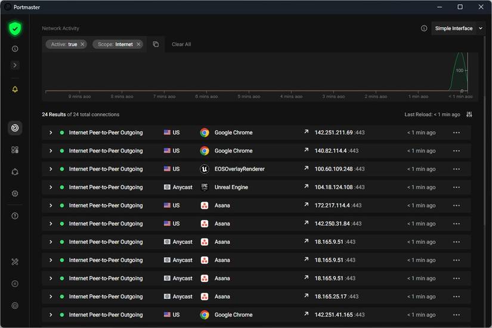
Task: Expand the sidebar with the arrow icon
Action: (x=15, y=65)
